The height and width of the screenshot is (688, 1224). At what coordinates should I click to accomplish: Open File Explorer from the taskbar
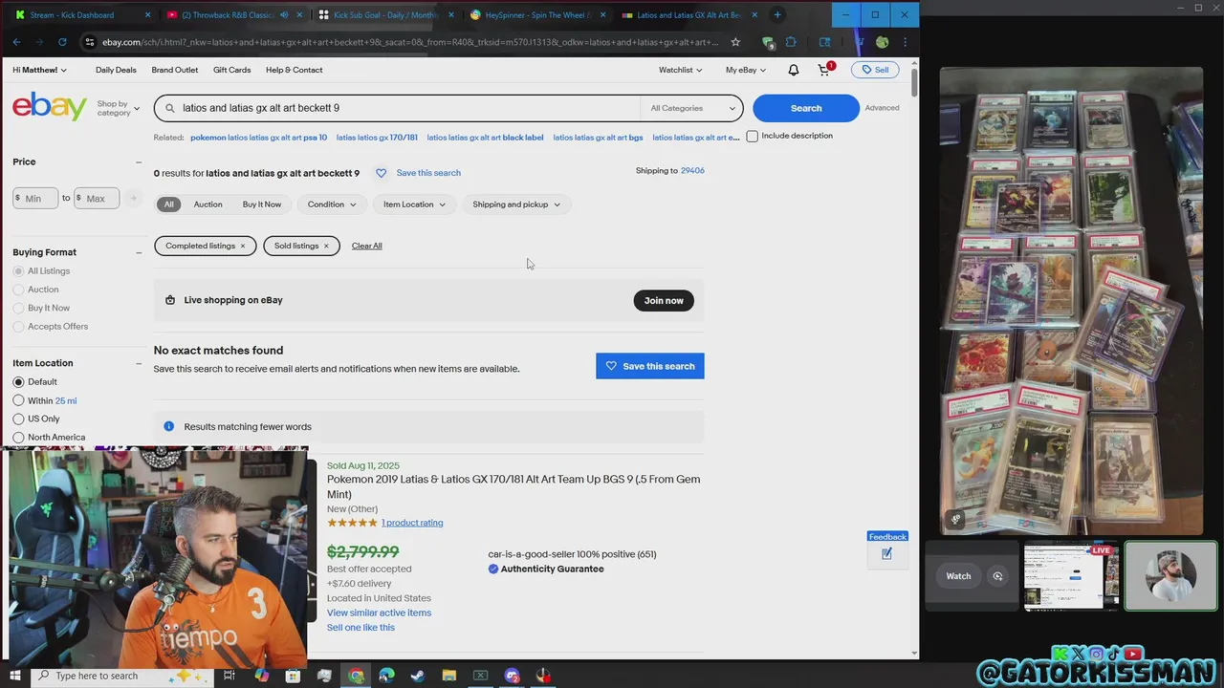pos(449,676)
